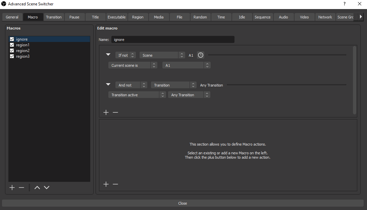Open the Title tab

pyautogui.click(x=95, y=17)
